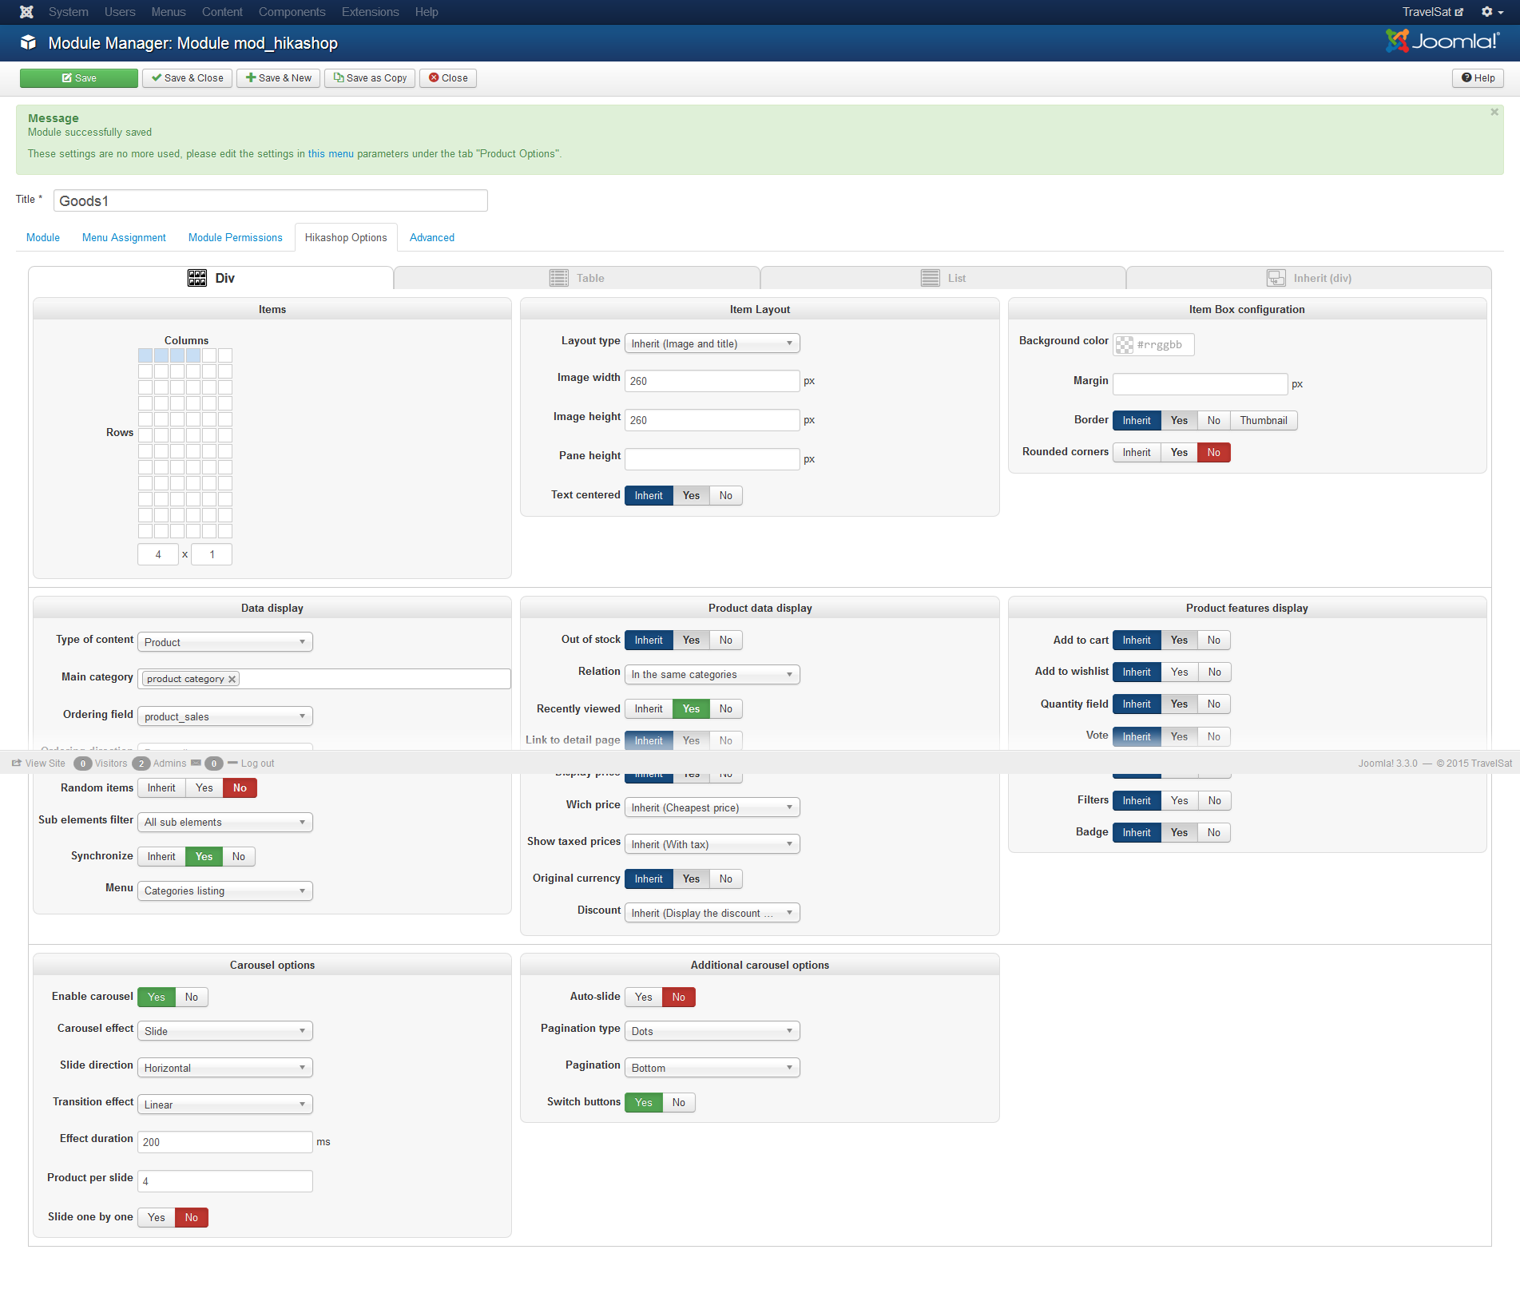
Task: Click the messages envelope icon in footer
Action: 196,763
